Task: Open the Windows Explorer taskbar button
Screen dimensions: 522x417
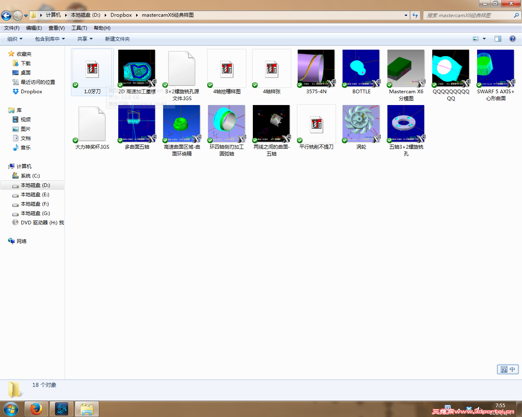Action: [x=86, y=409]
